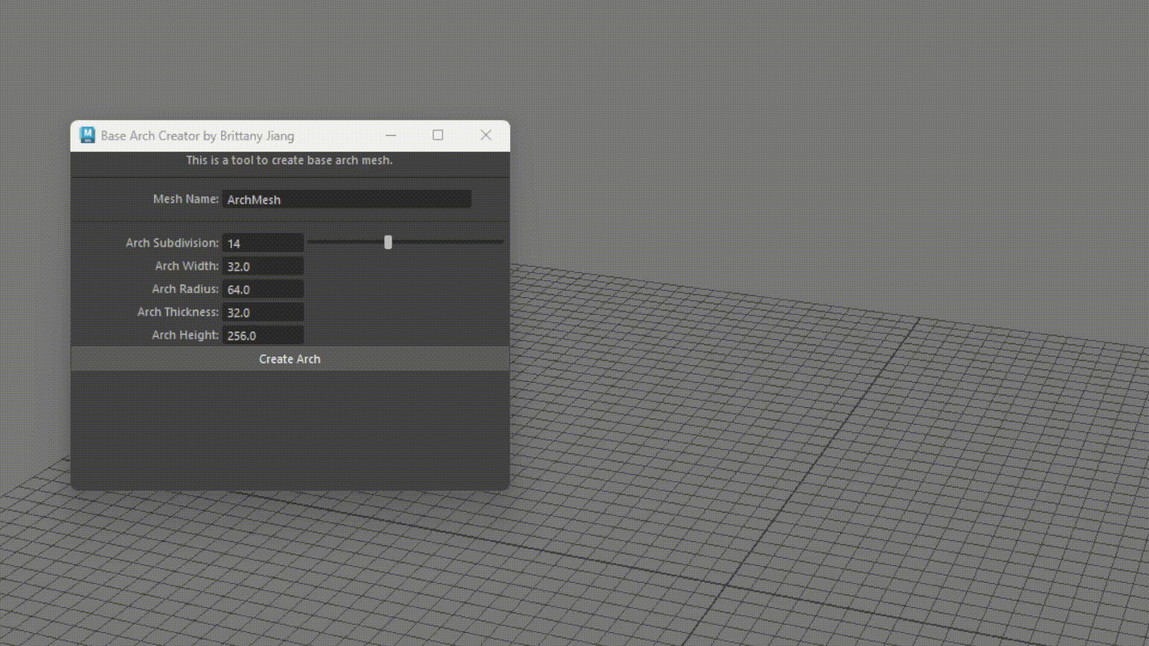Image resolution: width=1149 pixels, height=646 pixels.
Task: Minimize the Base Arch Creator window
Action: (391, 136)
